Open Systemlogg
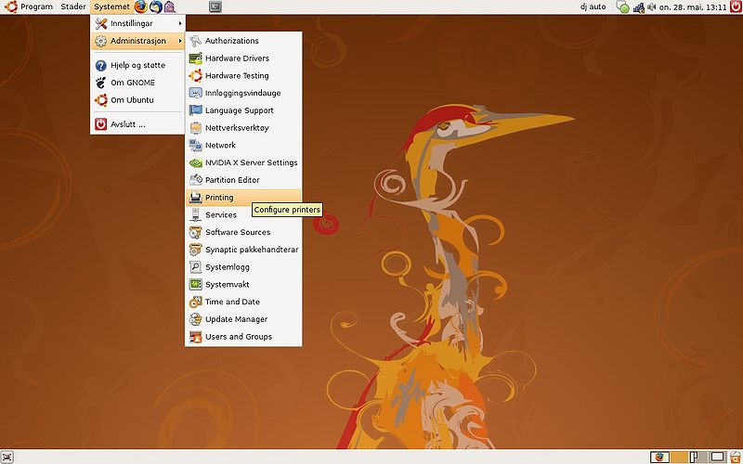The image size is (743, 464). 243,267
